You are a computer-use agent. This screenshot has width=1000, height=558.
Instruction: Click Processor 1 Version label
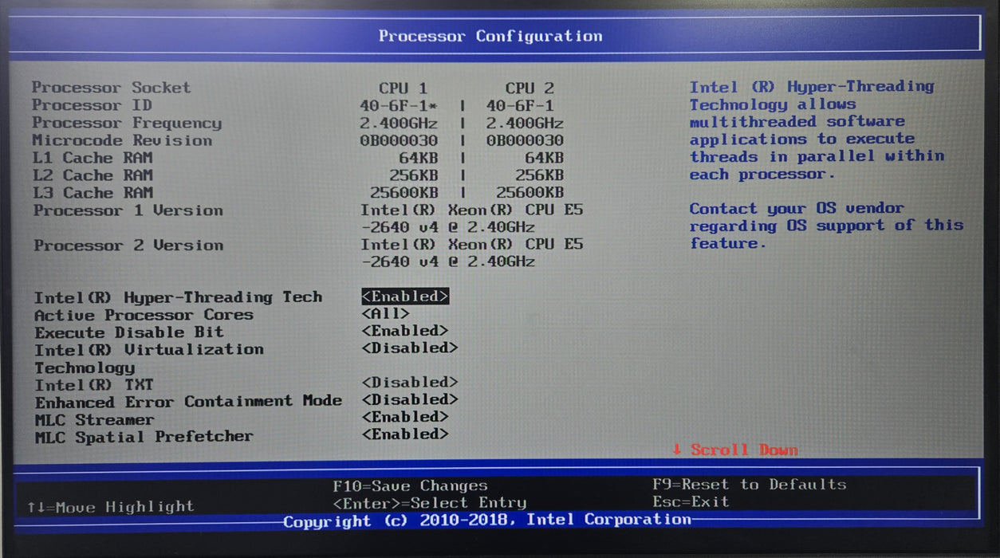coord(128,210)
